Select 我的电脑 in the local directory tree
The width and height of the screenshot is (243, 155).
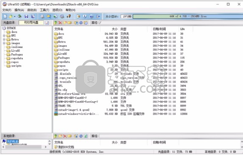13,141
